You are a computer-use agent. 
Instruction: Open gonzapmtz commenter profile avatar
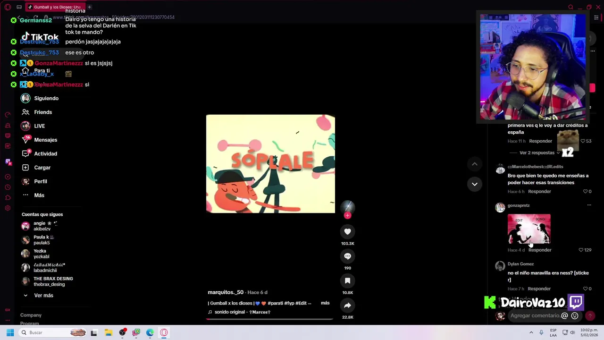[500, 208]
